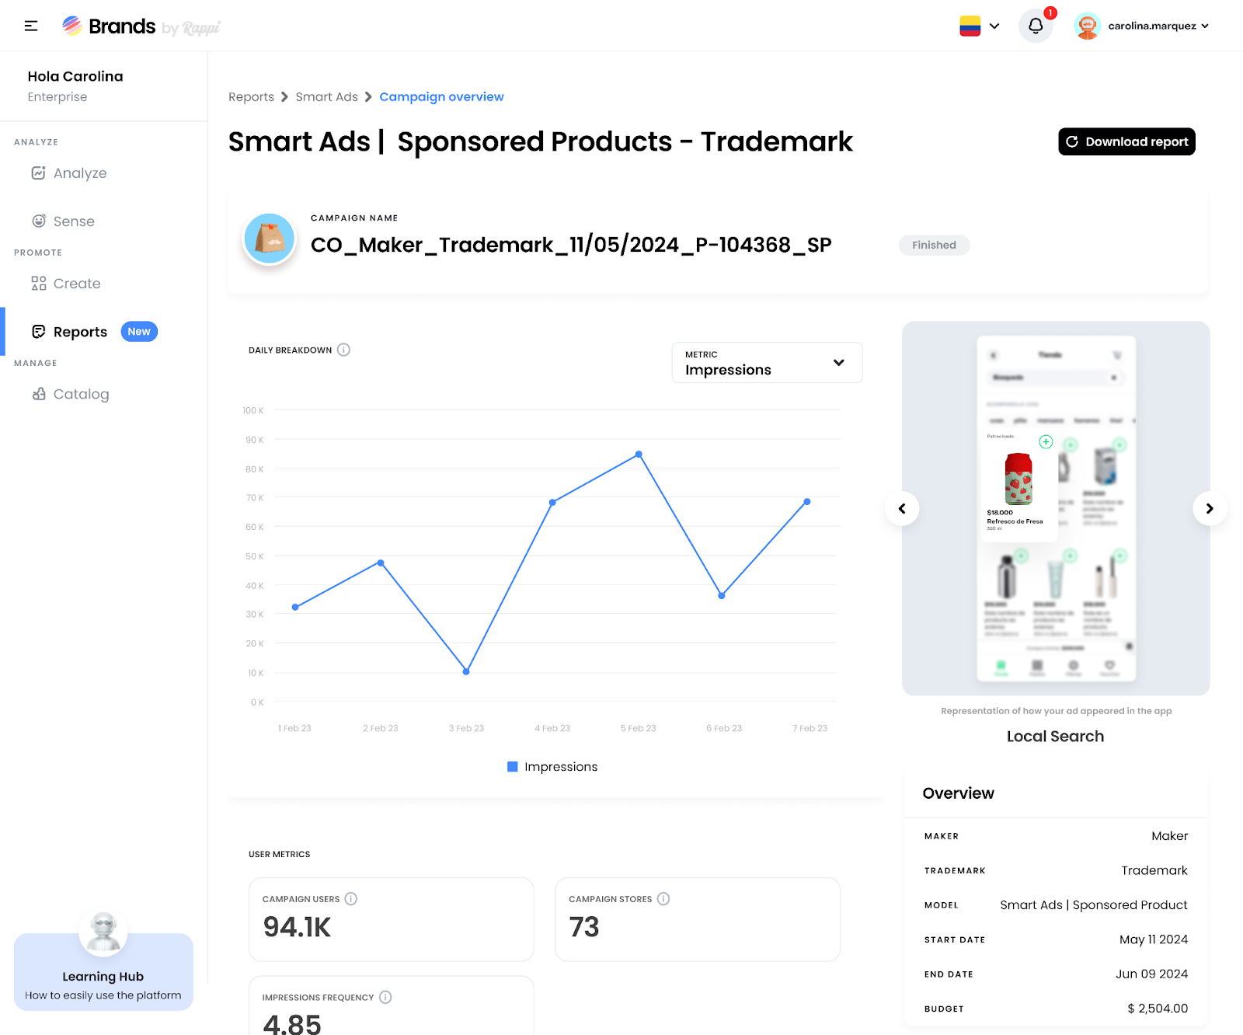Click Campaign overview breadcrumb
Screen dimensions: 1243x1035
coord(441,97)
